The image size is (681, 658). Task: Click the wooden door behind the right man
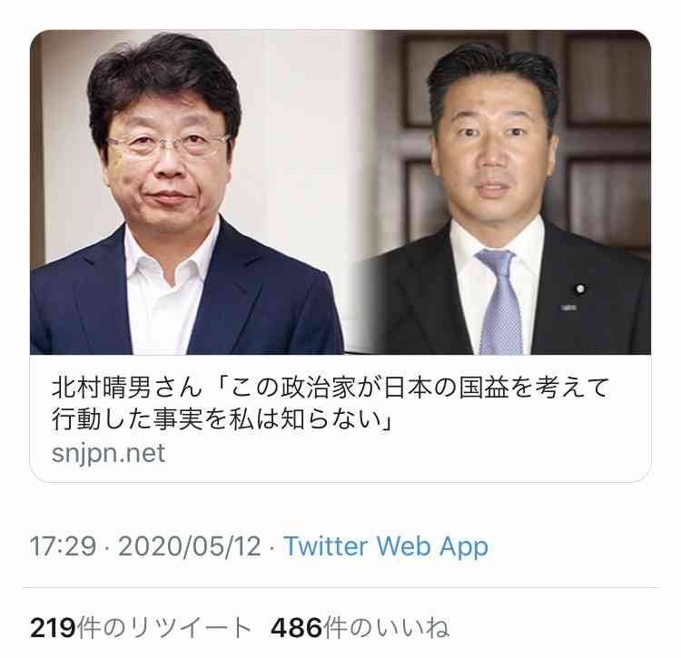[604, 130]
